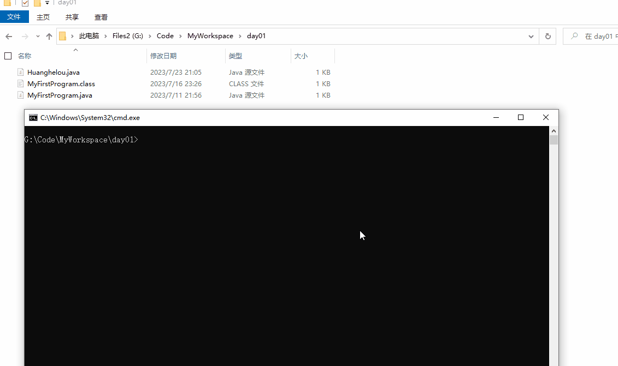Switch to the 共享 ribbon tab
Viewport: 618px width, 366px height.
click(x=72, y=17)
